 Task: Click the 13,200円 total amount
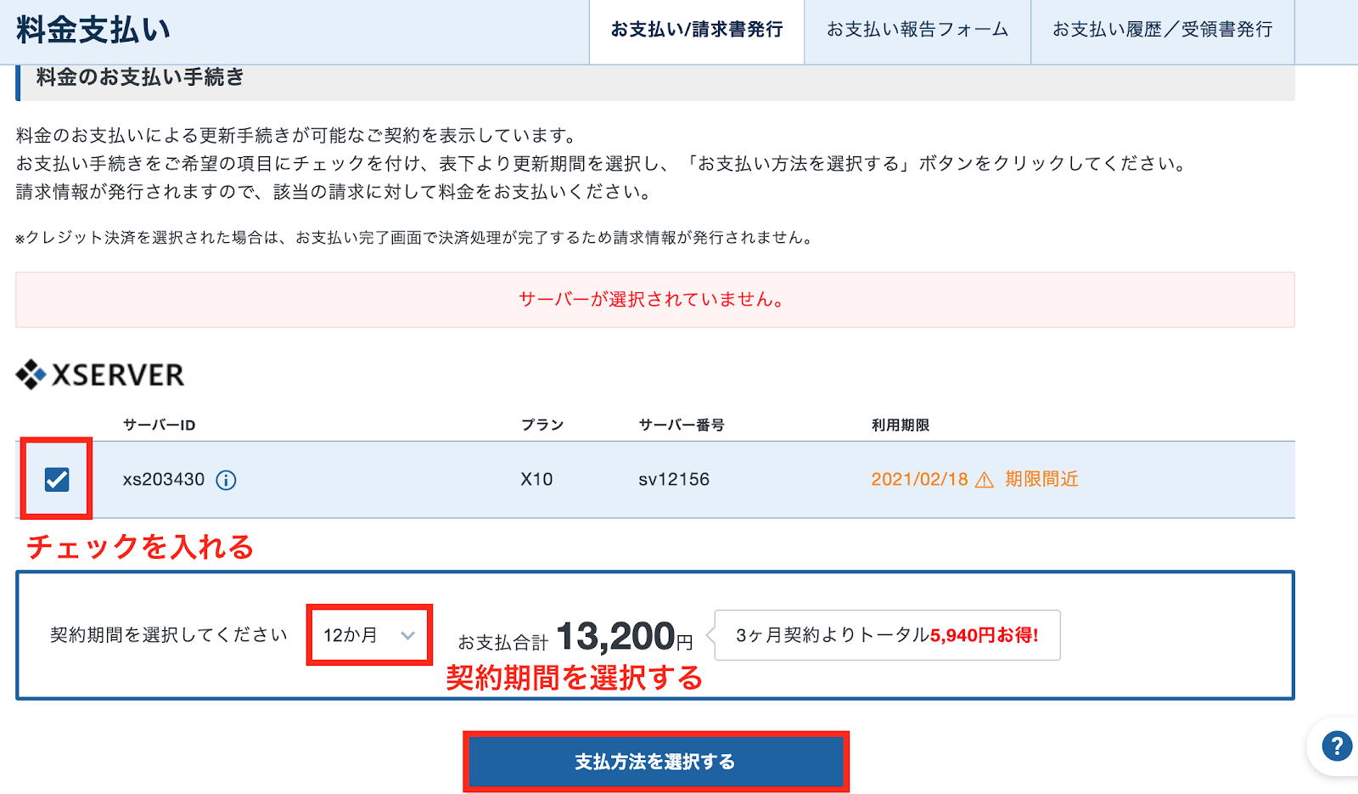point(625,637)
